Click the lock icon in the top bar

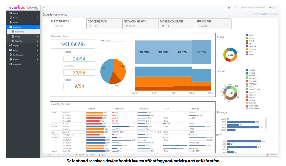[x=229, y=8]
